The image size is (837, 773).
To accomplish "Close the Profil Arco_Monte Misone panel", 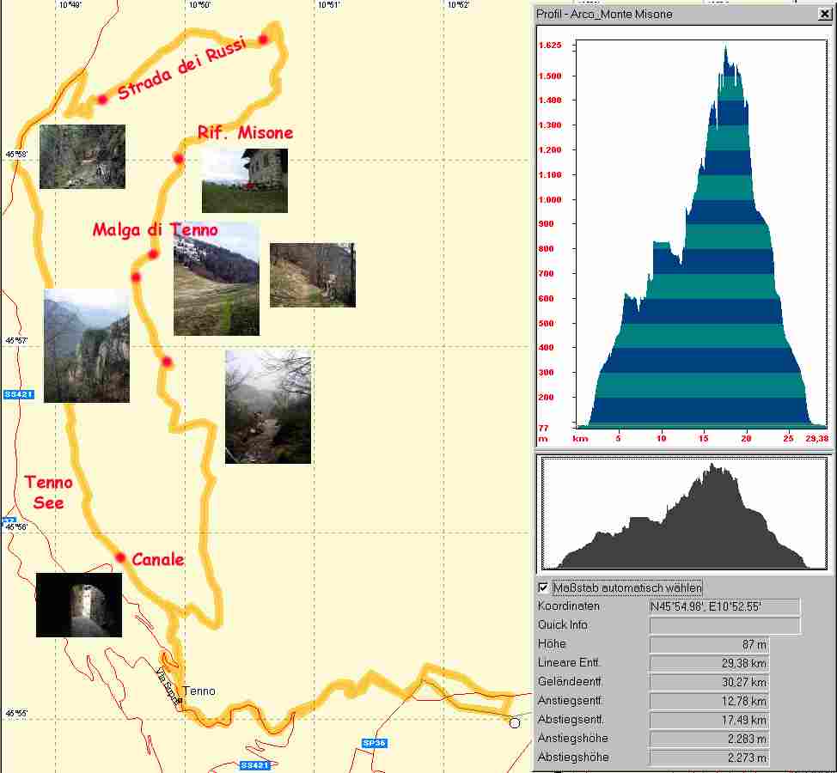I will [x=825, y=15].
